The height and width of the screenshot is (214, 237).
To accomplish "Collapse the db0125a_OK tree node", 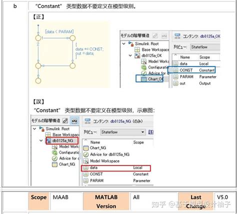I will pyautogui.click(x=130, y=55).
